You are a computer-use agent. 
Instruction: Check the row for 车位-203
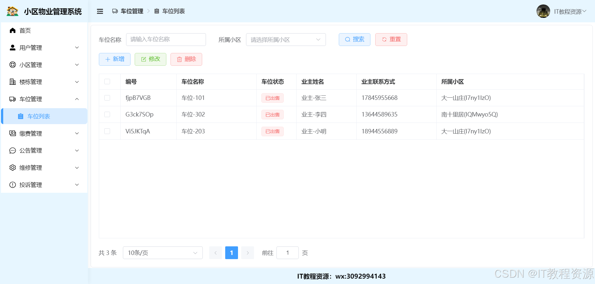107,131
